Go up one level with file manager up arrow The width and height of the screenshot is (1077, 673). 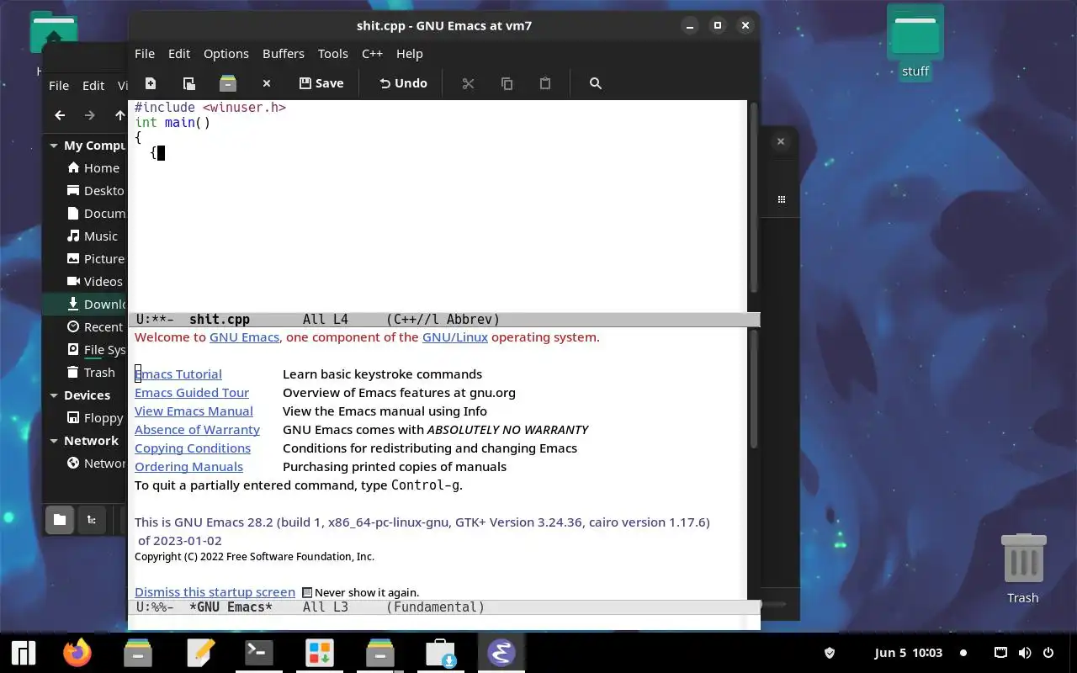click(119, 115)
